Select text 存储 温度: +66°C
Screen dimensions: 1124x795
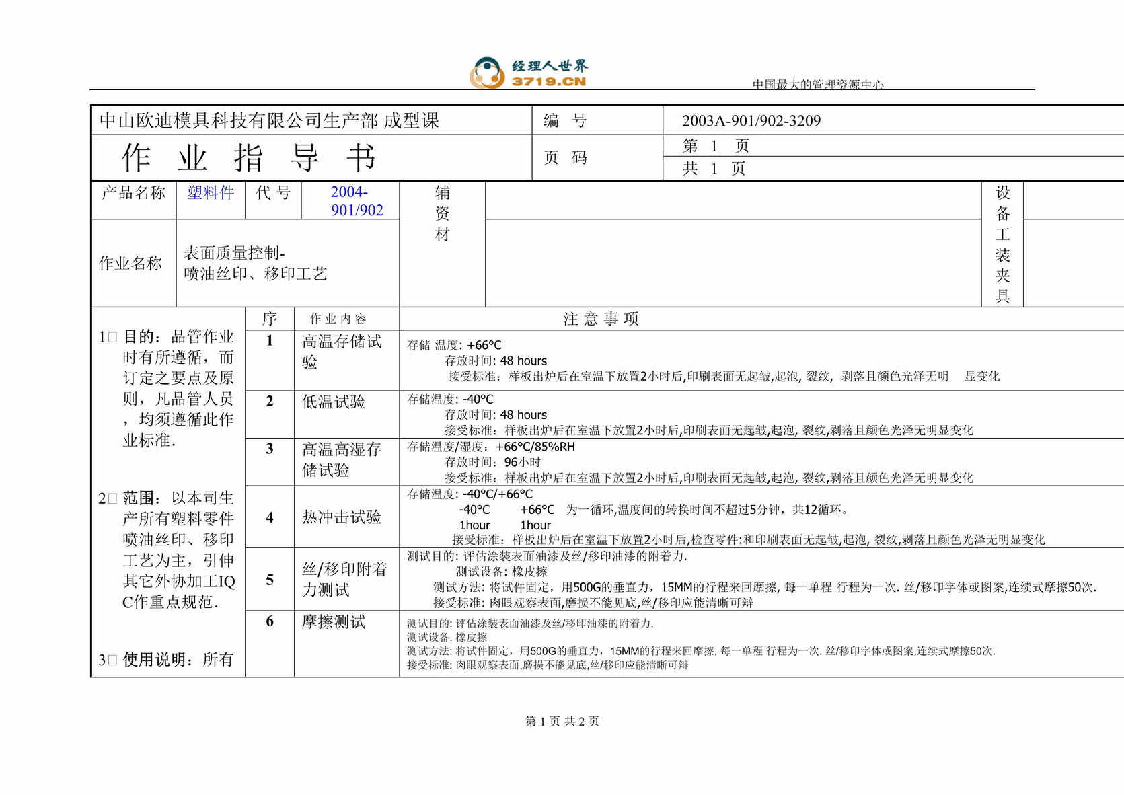[x=454, y=345]
